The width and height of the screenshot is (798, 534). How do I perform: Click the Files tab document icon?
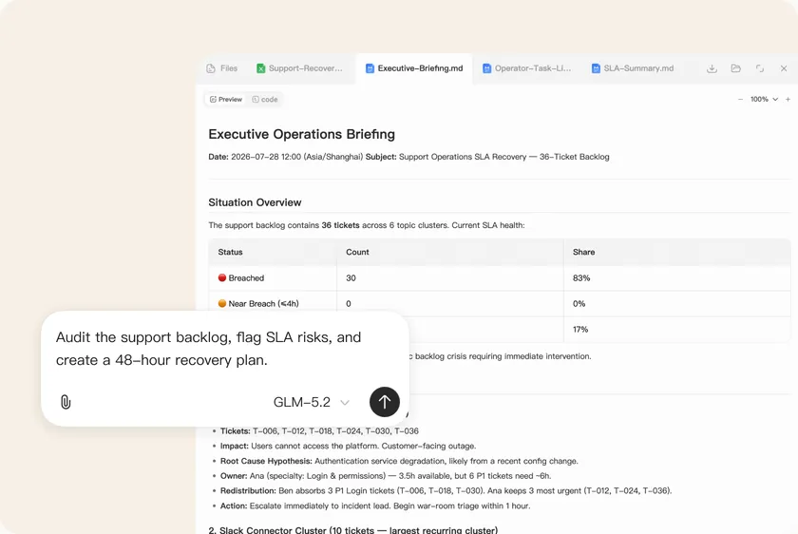[x=211, y=68]
